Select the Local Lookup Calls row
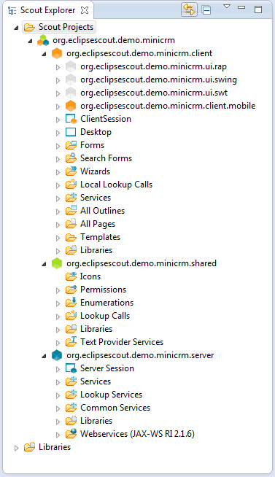The height and width of the screenshot is (477, 275). pos(116,185)
